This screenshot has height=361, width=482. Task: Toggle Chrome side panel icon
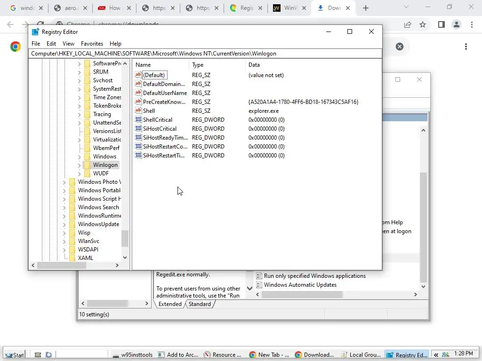click(442, 24)
